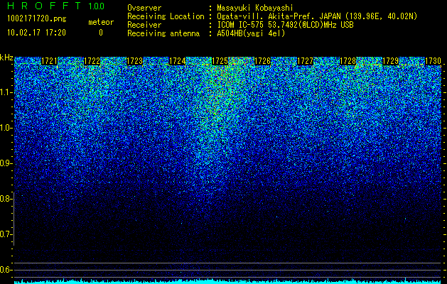Click the 1722 time marker
Image resolution: width=447 pixels, height=284 pixels.
[x=92, y=61]
